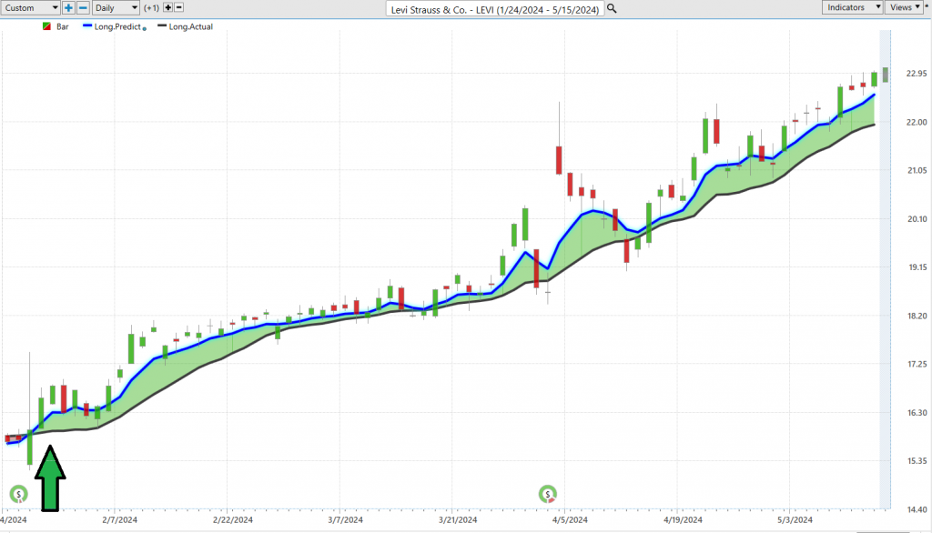Click the Long.Predict legend label text
The image size is (932, 533).
click(x=117, y=26)
